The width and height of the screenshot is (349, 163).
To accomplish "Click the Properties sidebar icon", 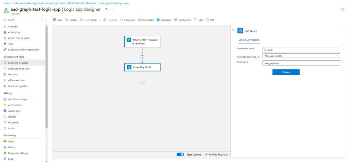I will pyautogui.click(x=5, y=122).
